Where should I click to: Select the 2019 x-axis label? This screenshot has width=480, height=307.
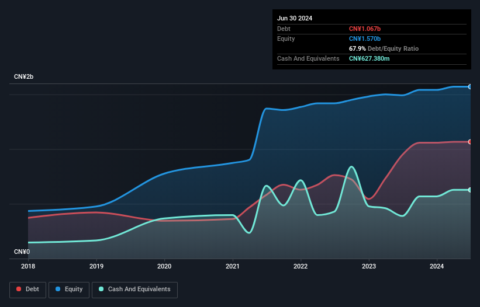(x=96, y=267)
